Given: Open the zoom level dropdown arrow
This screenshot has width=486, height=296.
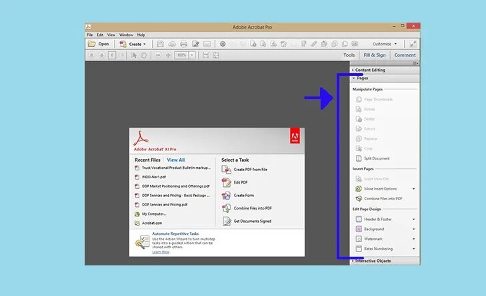Looking at the screenshot, I should click(192, 55).
